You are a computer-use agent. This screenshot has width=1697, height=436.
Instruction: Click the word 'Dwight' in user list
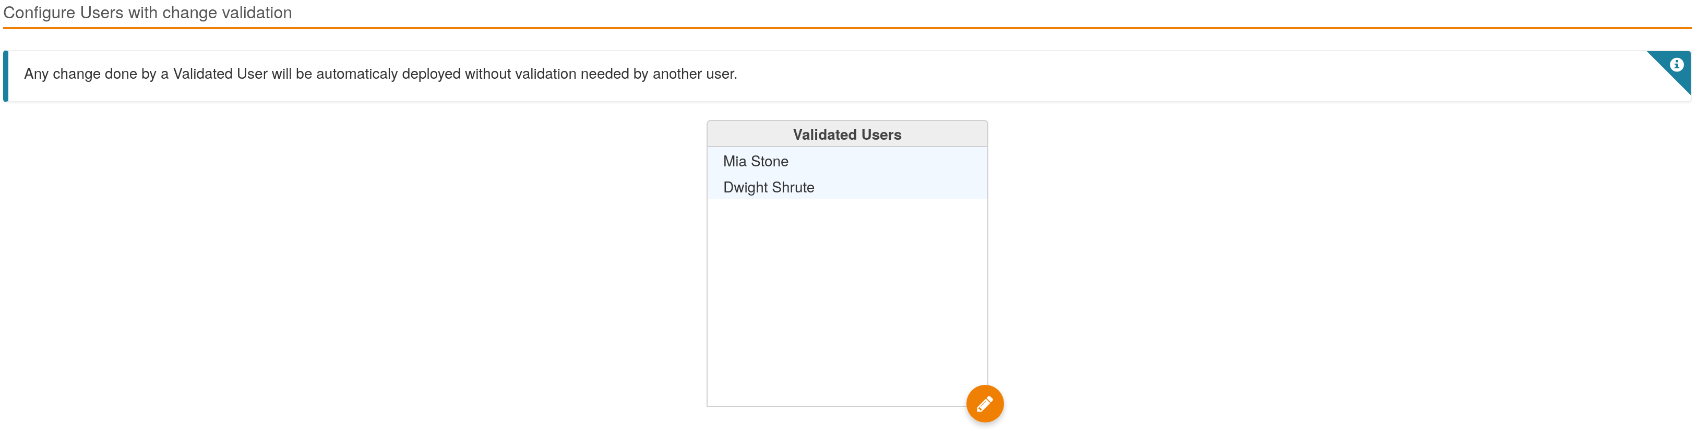tap(746, 187)
